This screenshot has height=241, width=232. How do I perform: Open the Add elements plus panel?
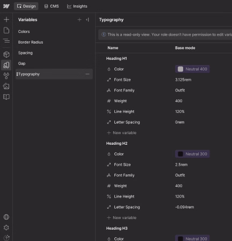tap(6, 19)
